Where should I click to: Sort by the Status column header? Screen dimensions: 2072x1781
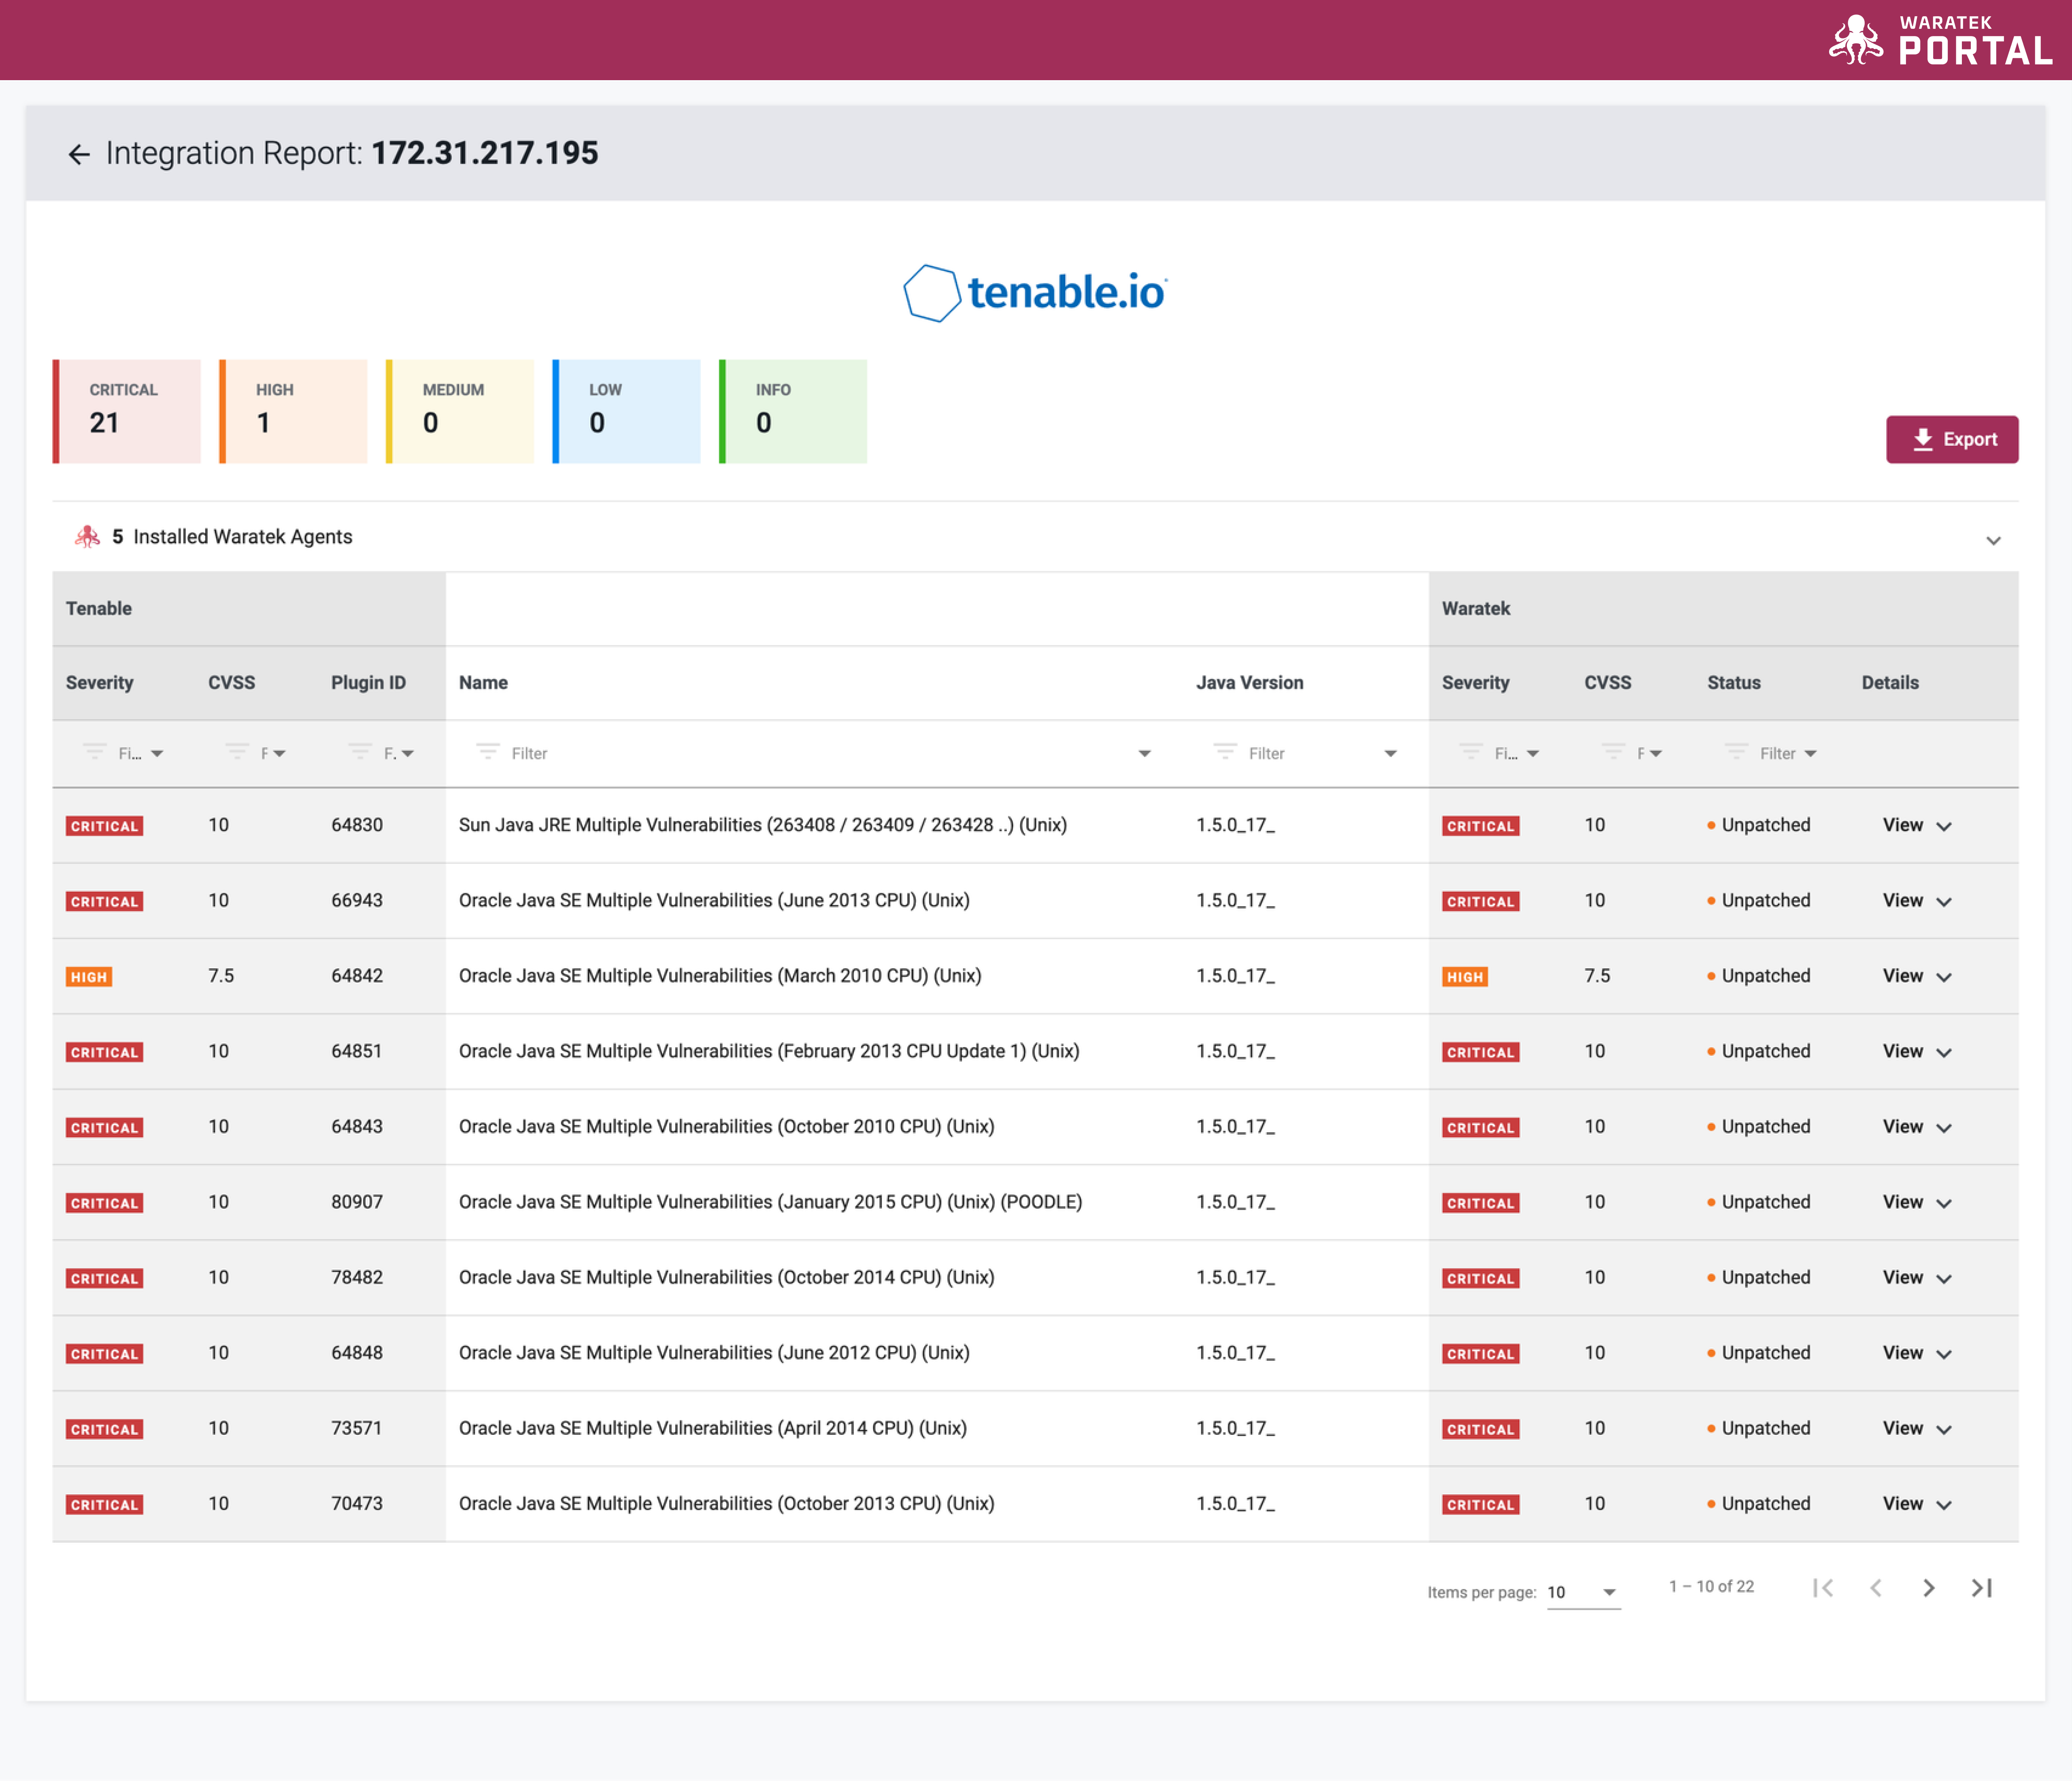tap(1733, 683)
